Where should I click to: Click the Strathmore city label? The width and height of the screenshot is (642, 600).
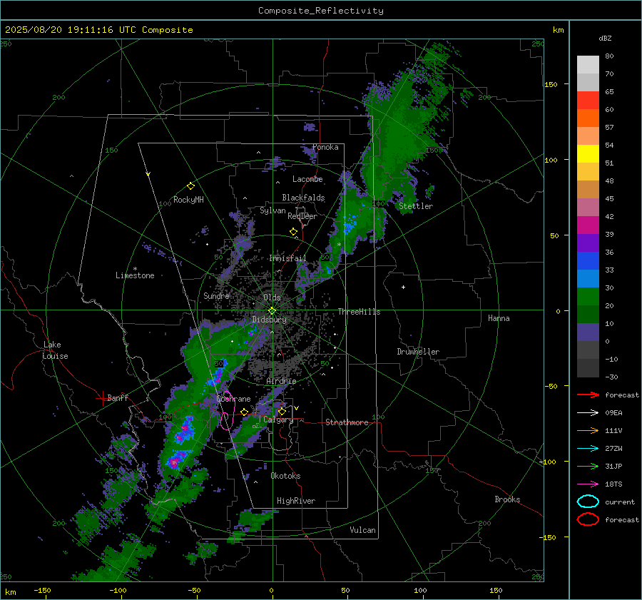[347, 422]
